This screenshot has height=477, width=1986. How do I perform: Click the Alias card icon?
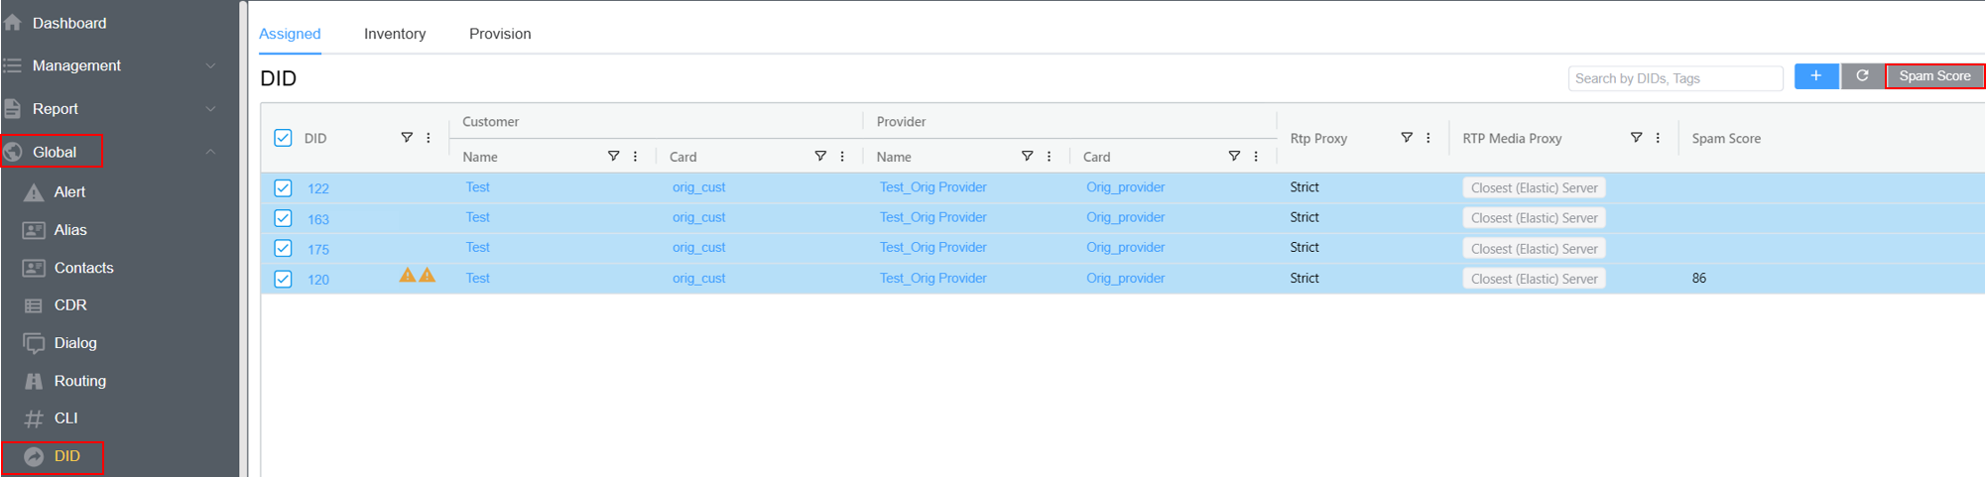point(34,230)
